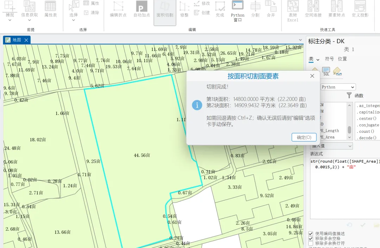The image size is (380, 248).
Task: Open the Python 窗口 window
Action: (x=237, y=11)
